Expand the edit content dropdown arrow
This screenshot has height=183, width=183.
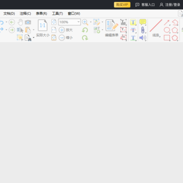pos(102,22)
